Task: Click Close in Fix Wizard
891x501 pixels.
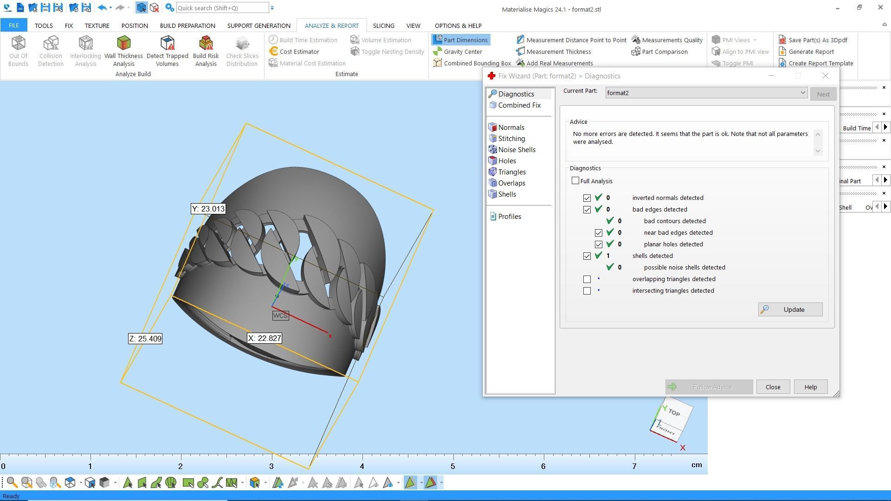Action: click(773, 387)
